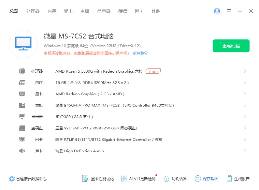Image resolution: width=259 pixels, height=190 pixels.
Task: Open the 显卡 tab
Action: click(x=68, y=11)
